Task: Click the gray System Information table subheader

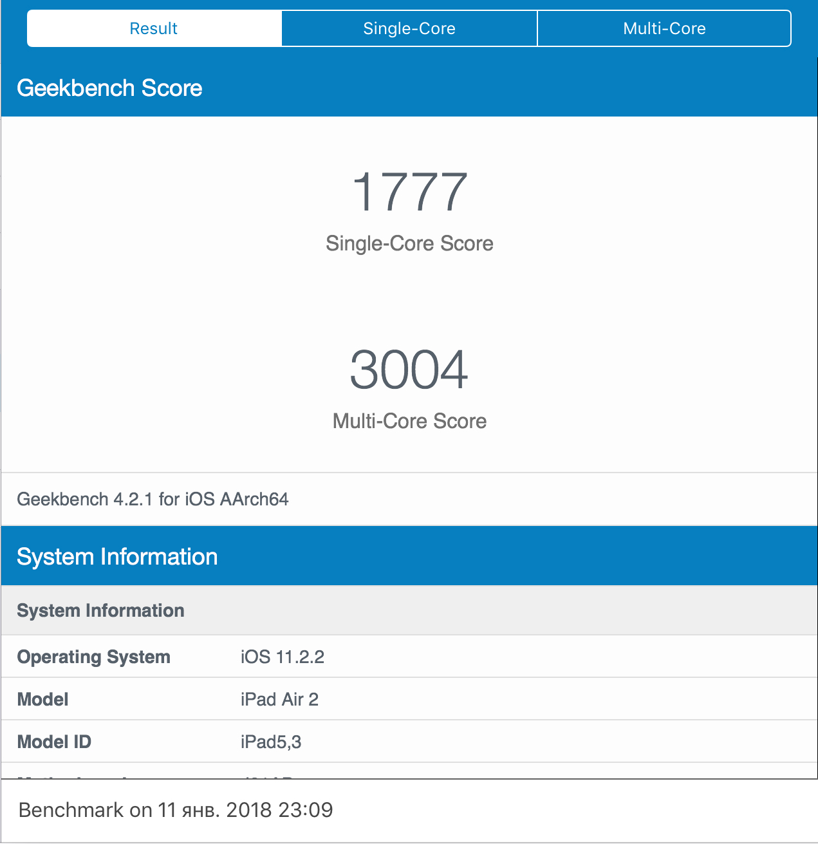Action: tap(409, 610)
